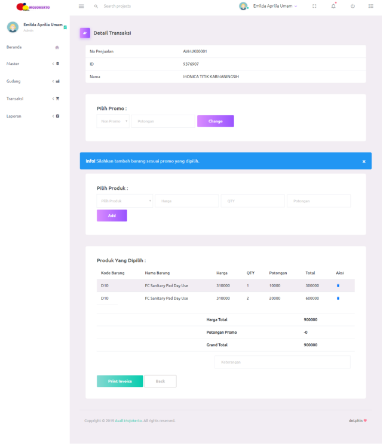Click the Kode Barang column header

113,273
